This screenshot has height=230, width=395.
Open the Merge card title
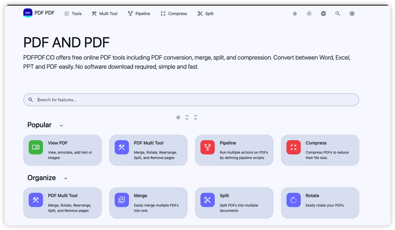[140, 196]
